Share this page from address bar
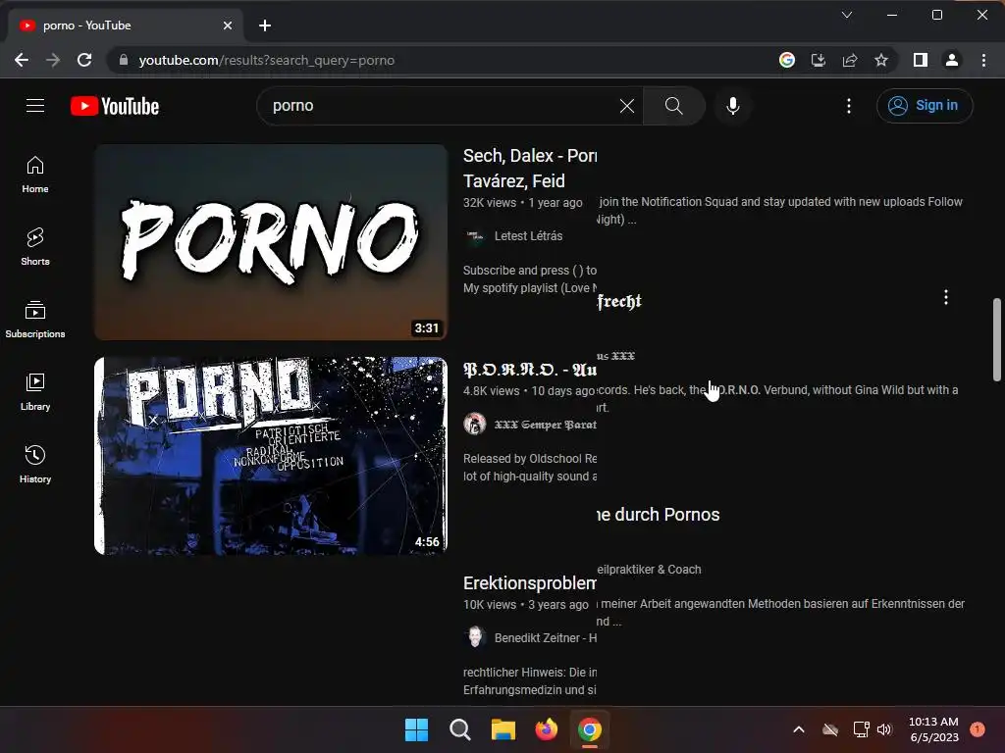 pos(850,60)
